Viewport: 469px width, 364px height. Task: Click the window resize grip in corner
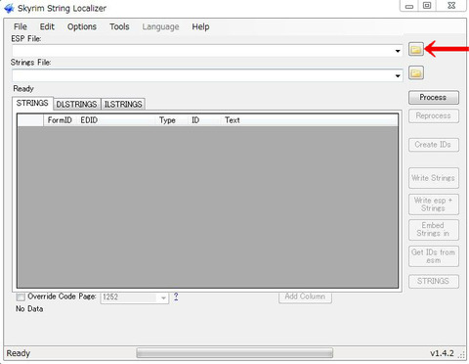click(x=461, y=354)
